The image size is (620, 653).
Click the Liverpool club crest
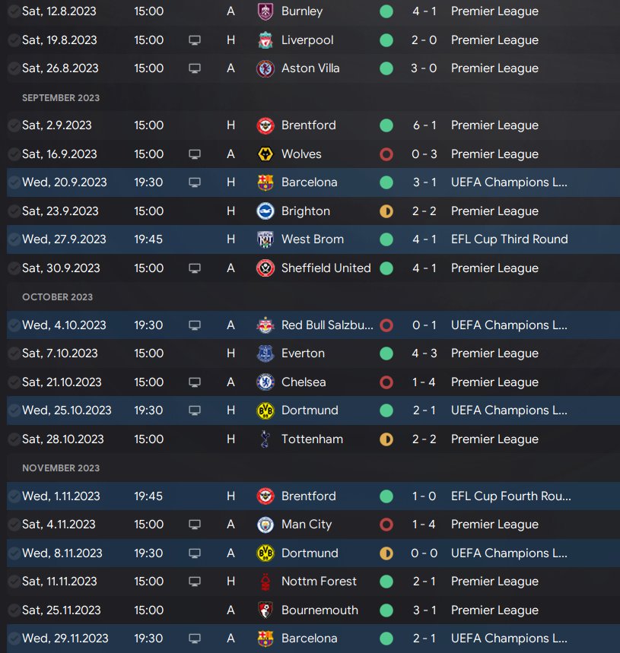pos(265,40)
